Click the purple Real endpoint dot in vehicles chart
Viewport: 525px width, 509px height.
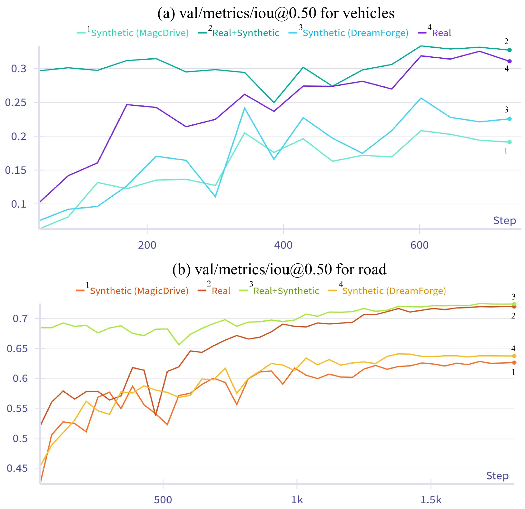pos(510,61)
